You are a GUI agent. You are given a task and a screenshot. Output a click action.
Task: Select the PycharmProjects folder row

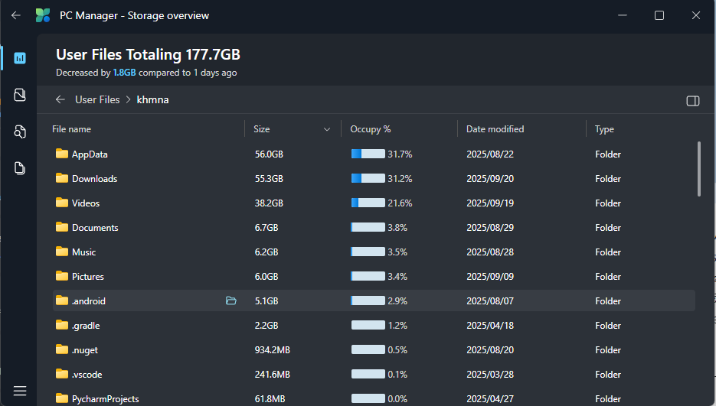tap(374, 398)
